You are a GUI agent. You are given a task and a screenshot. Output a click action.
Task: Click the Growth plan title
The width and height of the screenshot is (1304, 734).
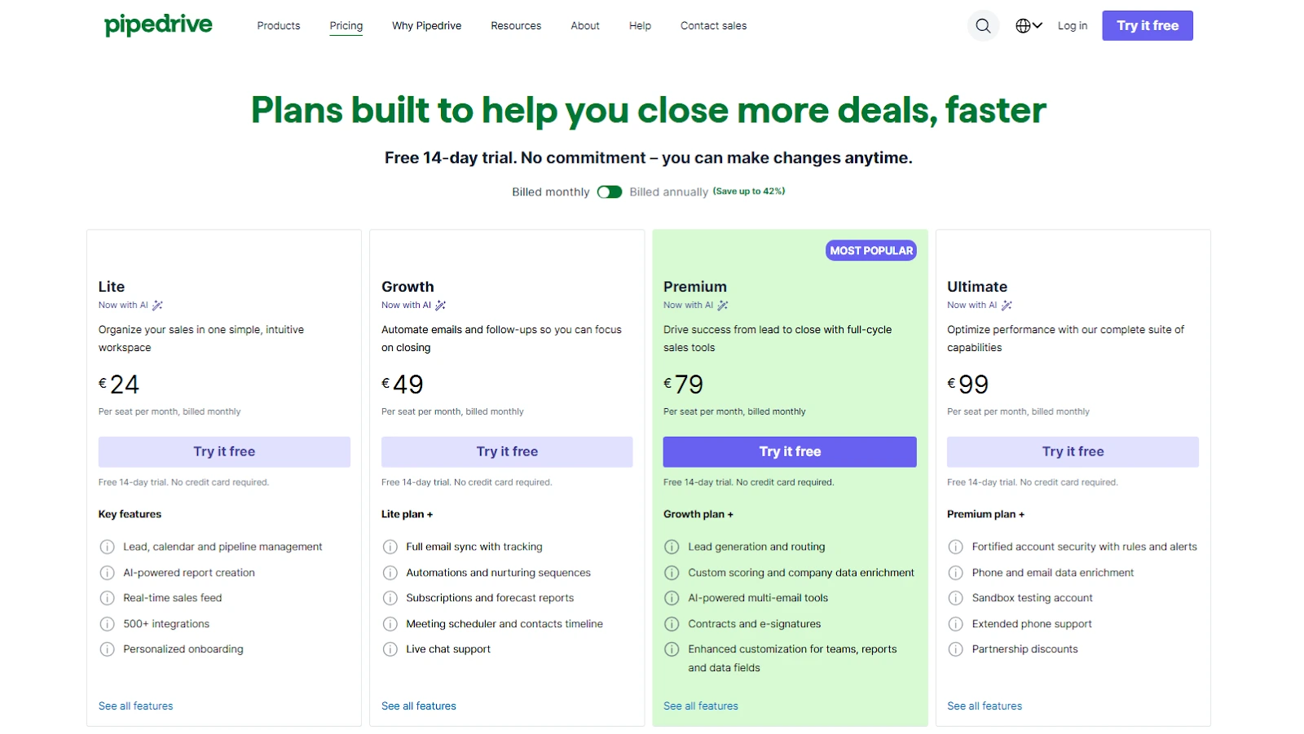click(407, 287)
